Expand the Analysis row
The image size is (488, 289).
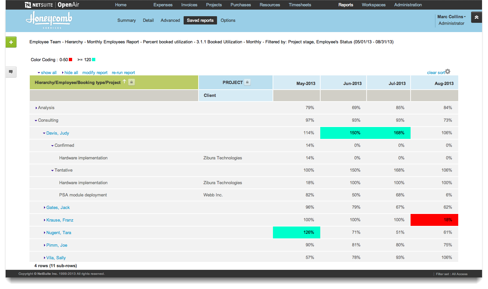pyautogui.click(x=36, y=108)
